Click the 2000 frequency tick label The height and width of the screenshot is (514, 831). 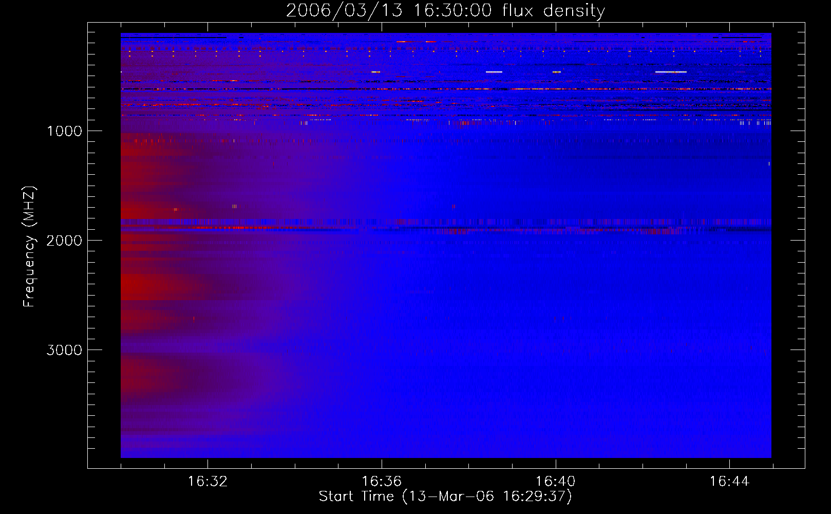(x=64, y=241)
